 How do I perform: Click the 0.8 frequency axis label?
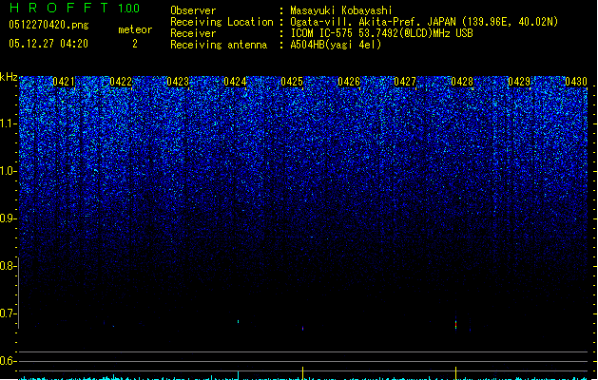(x=8, y=266)
